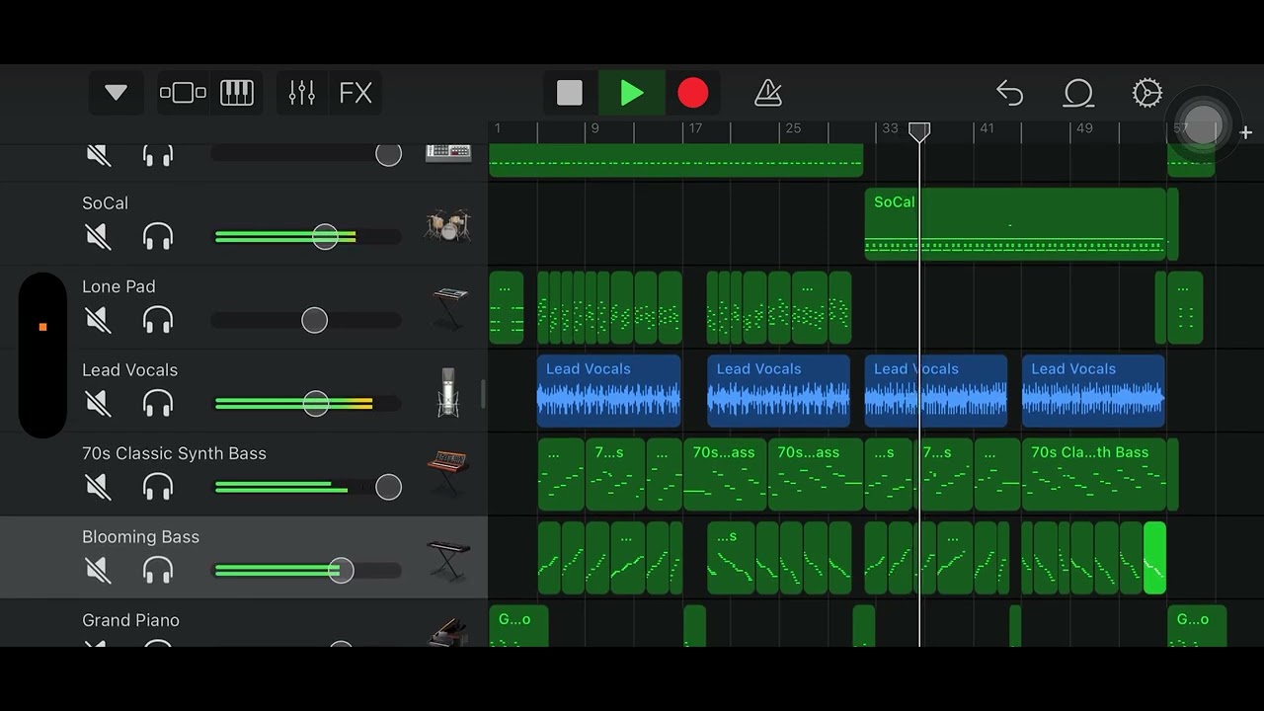Screen dimensions: 1264x711
Task: Open song settings gear icon
Action: [x=1146, y=93]
